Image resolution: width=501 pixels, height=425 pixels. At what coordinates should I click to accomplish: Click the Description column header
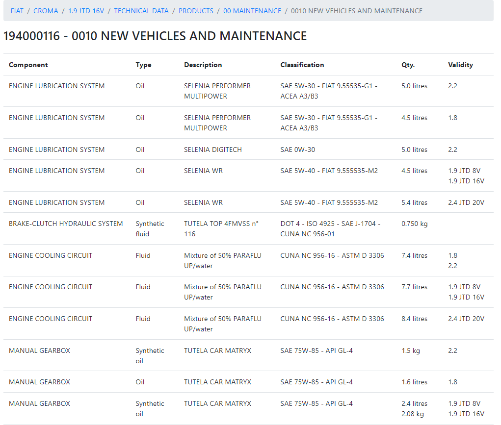(x=203, y=65)
